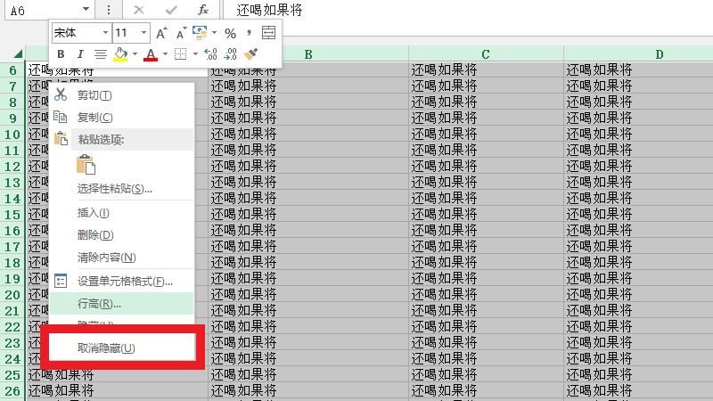Click the center align icon

100,54
